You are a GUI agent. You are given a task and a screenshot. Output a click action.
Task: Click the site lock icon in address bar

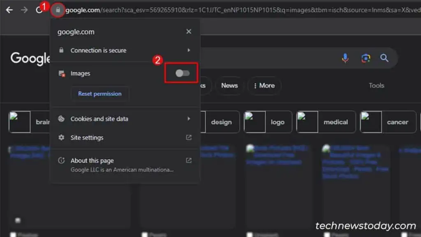click(x=57, y=10)
